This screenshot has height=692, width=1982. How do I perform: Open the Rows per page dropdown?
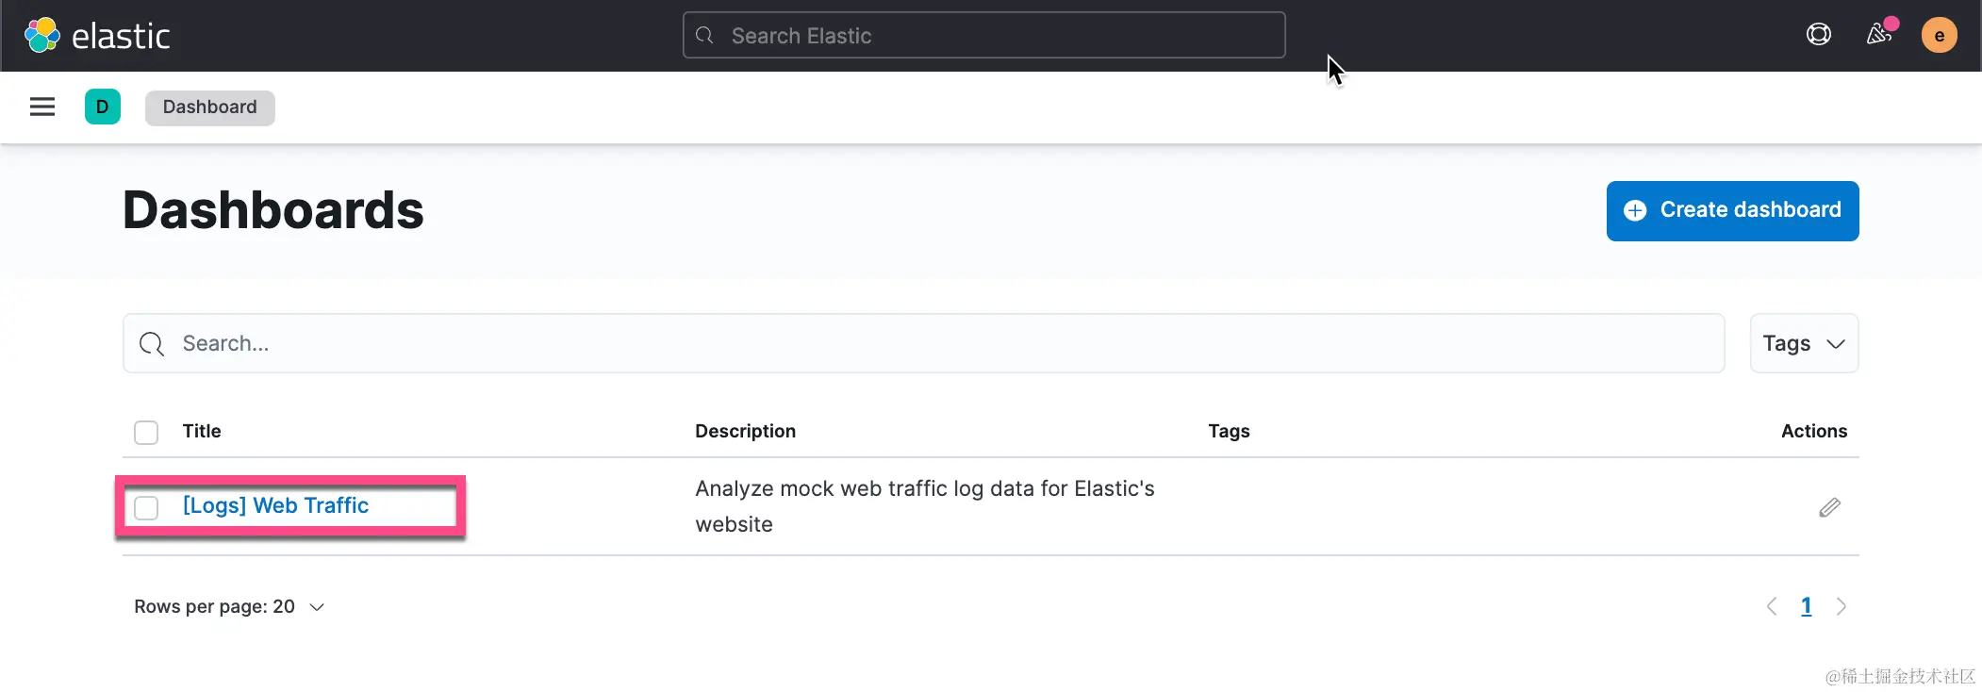pos(229,606)
